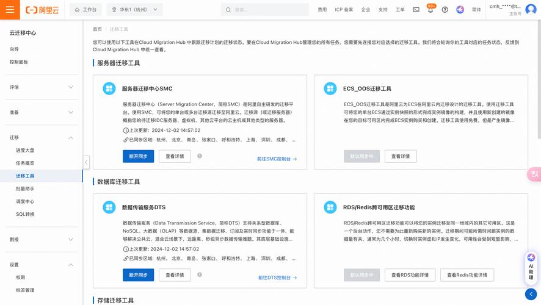Open the Cloud Shell terminal icon
541x305 pixels.
[416, 10]
